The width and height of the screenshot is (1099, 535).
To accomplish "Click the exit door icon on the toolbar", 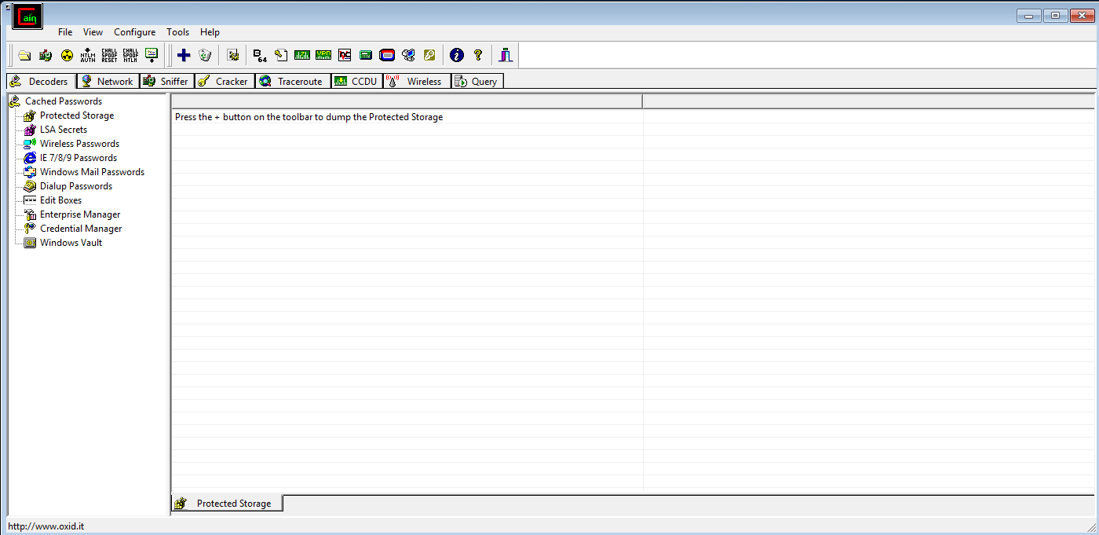I will (x=505, y=55).
